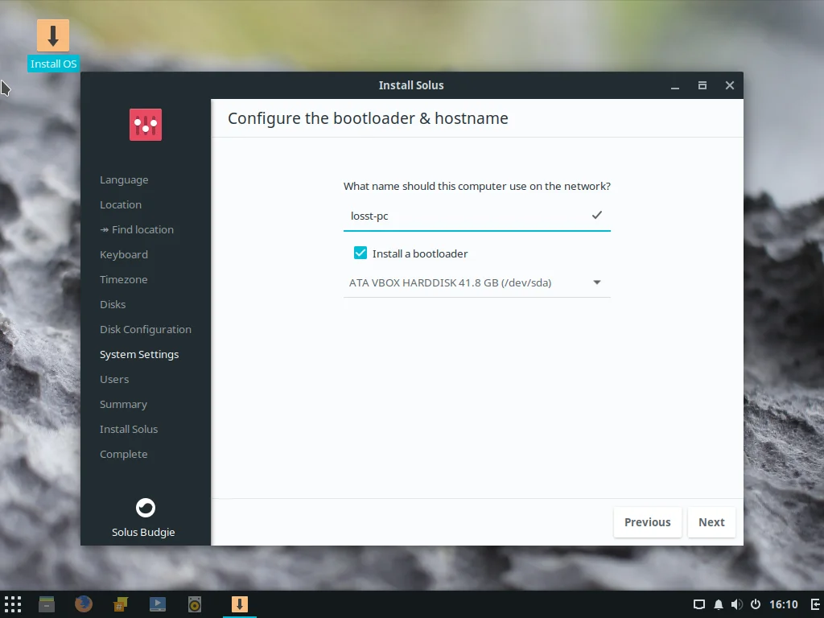Open the Raven sidebar toggle icon

tap(816, 604)
